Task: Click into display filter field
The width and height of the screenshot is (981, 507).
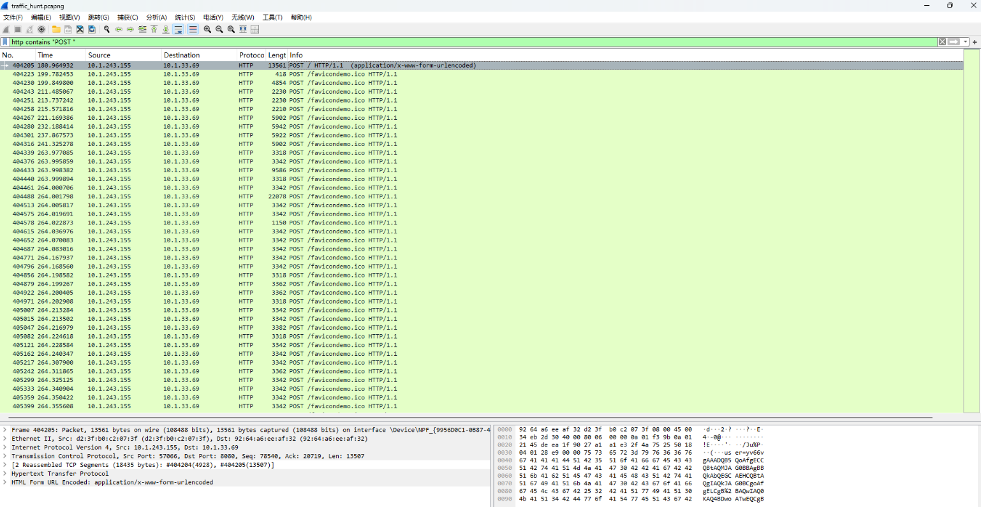Action: coord(472,42)
